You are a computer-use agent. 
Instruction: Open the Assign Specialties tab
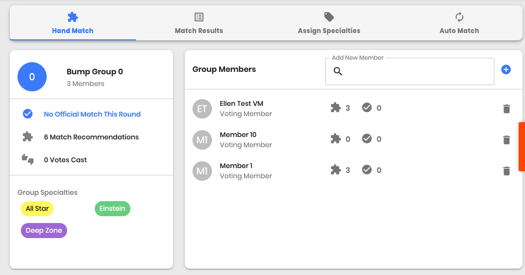(329, 23)
